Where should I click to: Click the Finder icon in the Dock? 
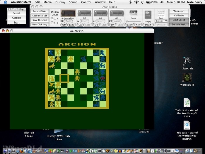(5, 151)
